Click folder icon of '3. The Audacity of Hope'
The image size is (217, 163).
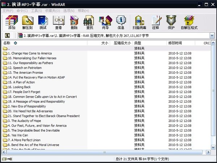5,121
